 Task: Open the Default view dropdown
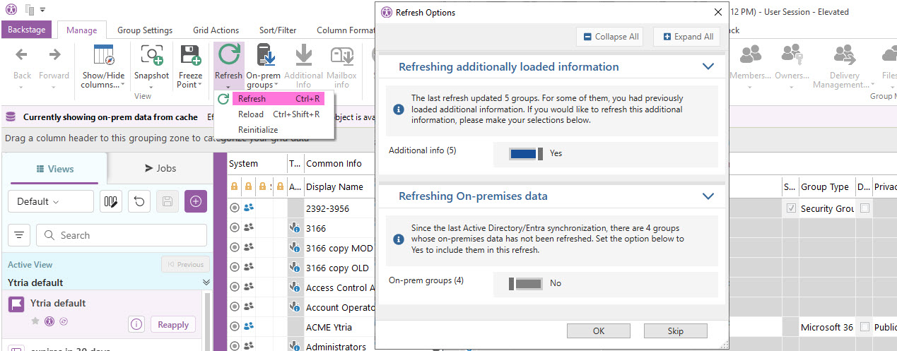pyautogui.click(x=50, y=201)
